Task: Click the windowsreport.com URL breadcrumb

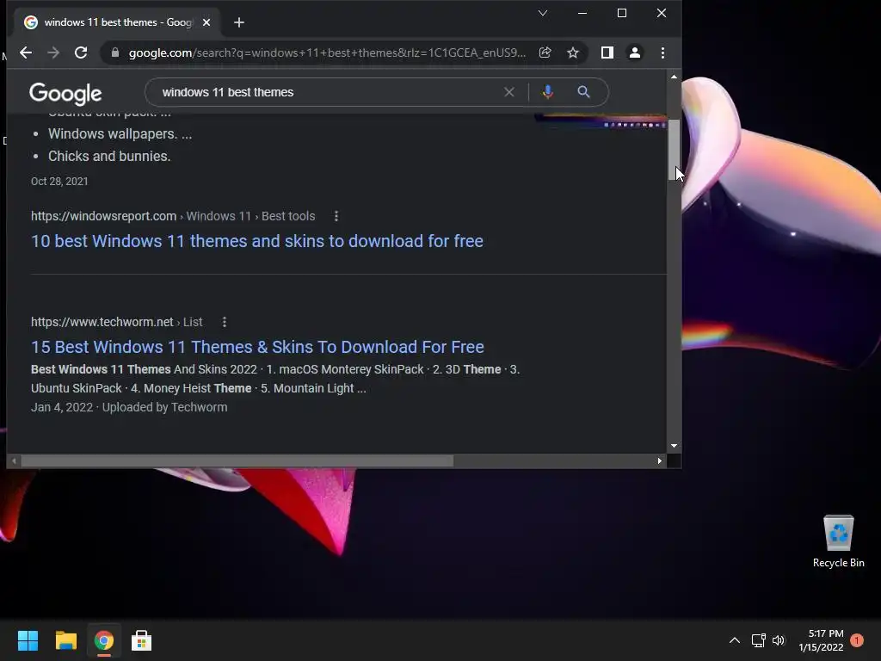Action: click(x=173, y=216)
